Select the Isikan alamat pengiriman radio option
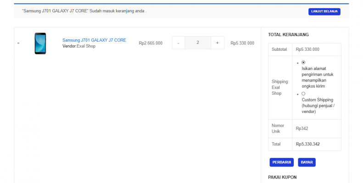This screenshot has height=183, width=363. [x=303, y=62]
